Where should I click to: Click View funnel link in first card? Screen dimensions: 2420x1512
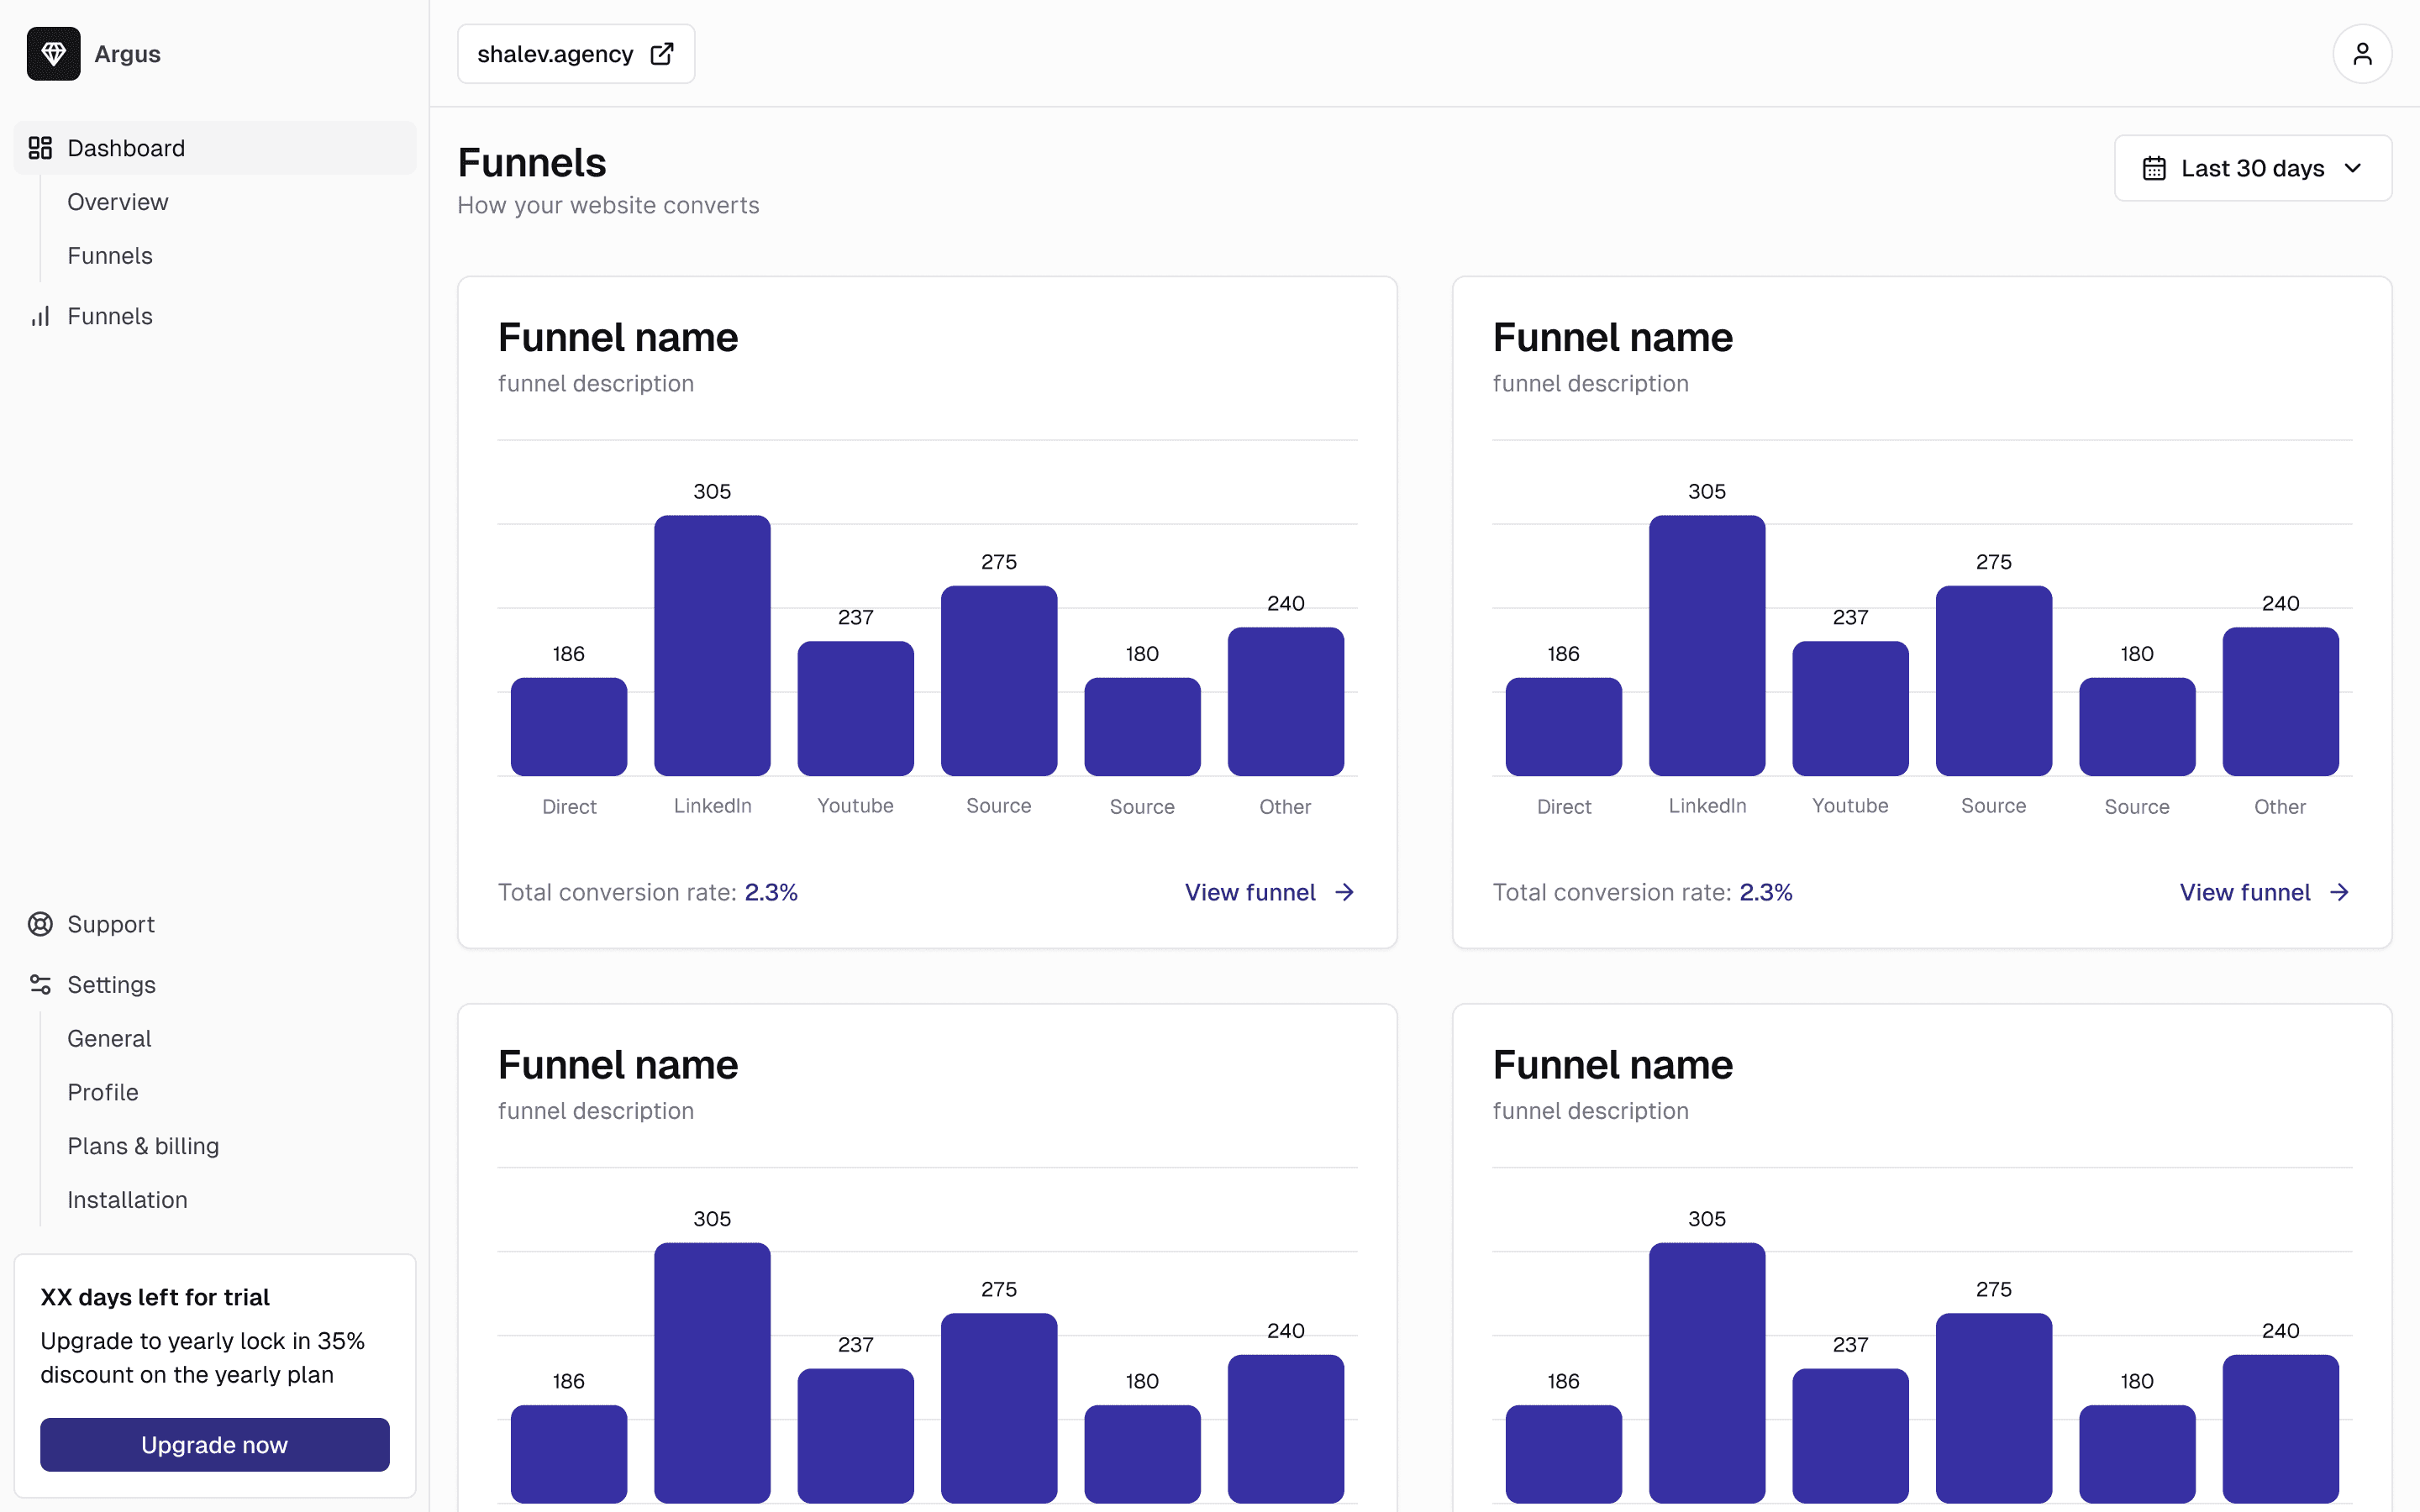(1250, 892)
